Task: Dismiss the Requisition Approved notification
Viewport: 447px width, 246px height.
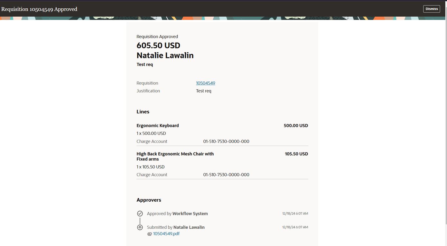Action: pos(432,9)
